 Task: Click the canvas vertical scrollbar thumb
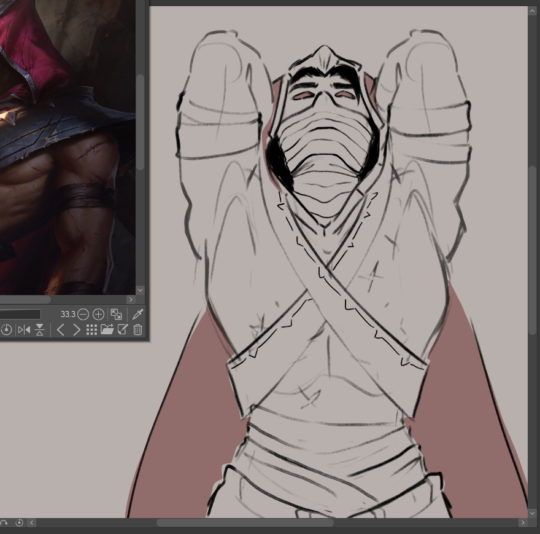pyautogui.click(x=533, y=251)
